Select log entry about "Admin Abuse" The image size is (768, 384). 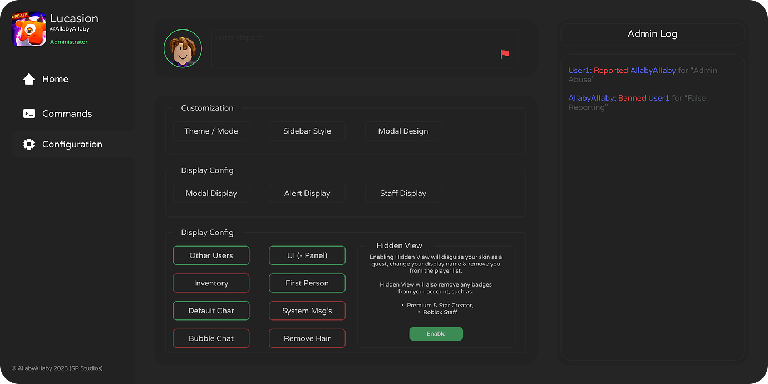[643, 75]
